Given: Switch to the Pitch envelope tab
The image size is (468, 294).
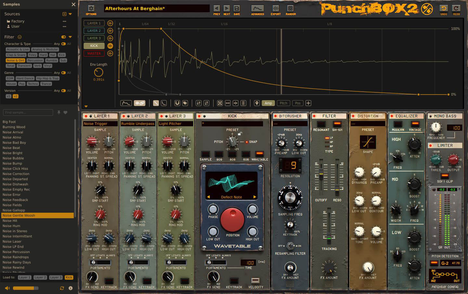Looking at the screenshot, I should point(283,103).
